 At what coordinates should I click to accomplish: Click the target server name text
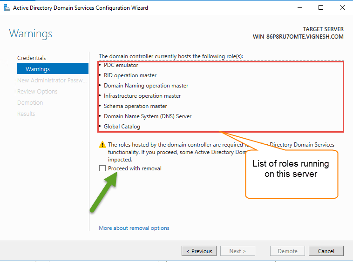[298, 36]
